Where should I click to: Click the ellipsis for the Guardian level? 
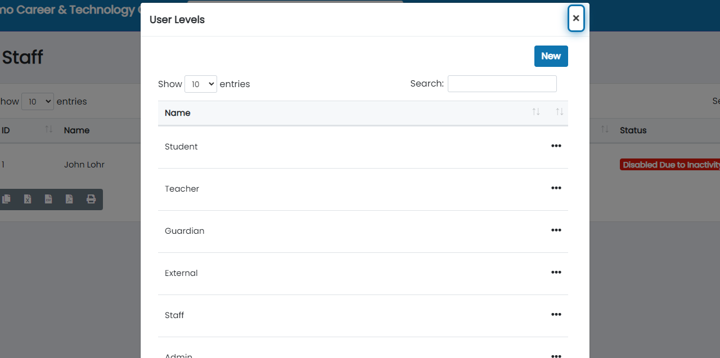556,230
